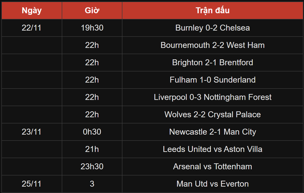Open the Burnley 0-2 Chelsea match
Viewport: 304px width, 193px height.
click(212, 28)
